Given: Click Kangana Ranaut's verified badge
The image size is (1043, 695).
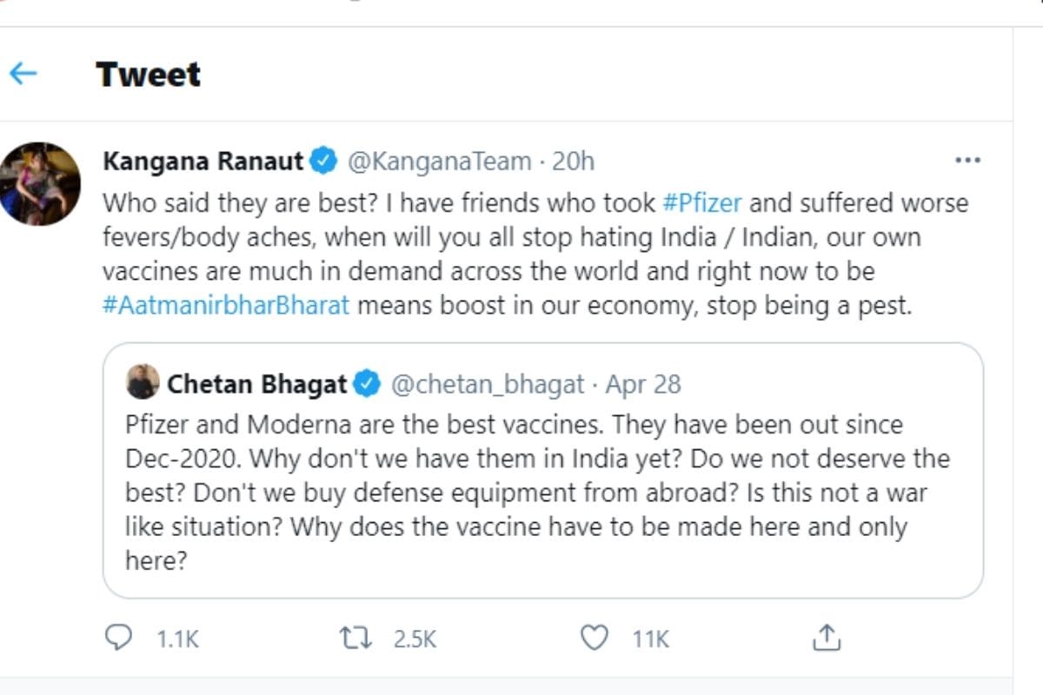Looking at the screenshot, I should 324,161.
